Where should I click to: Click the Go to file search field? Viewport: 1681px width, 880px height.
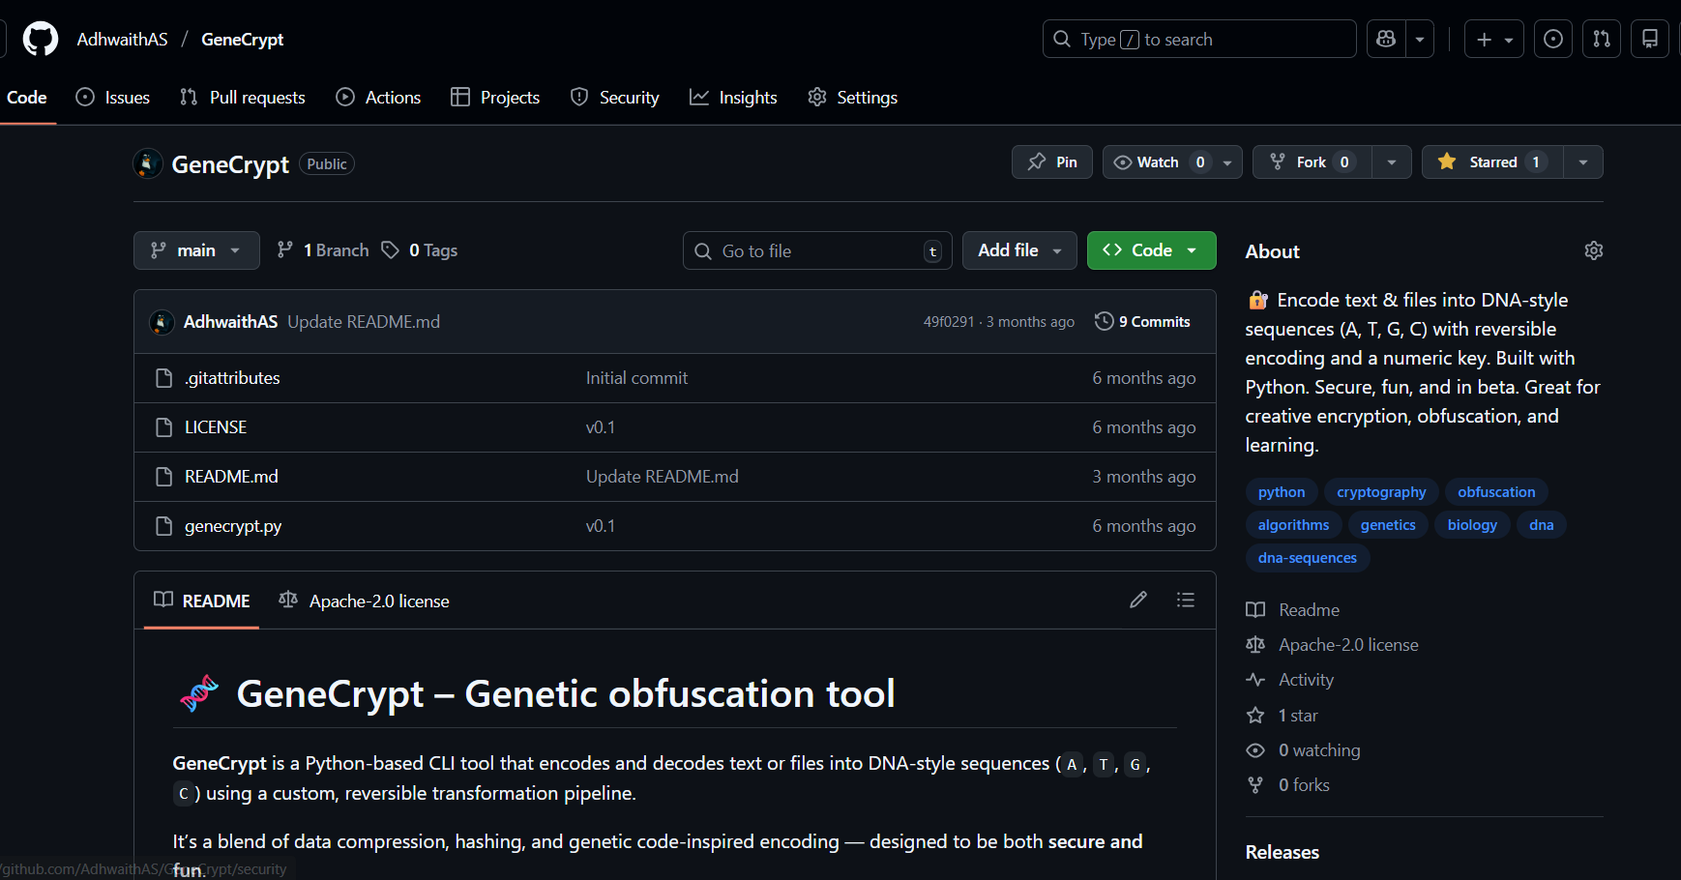click(817, 249)
